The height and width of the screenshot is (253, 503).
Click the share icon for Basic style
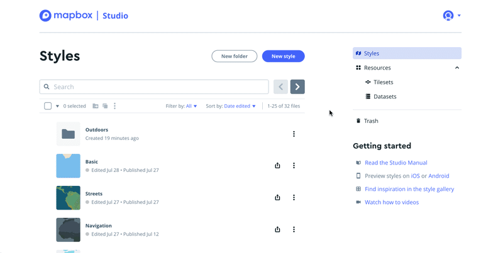pyautogui.click(x=277, y=166)
